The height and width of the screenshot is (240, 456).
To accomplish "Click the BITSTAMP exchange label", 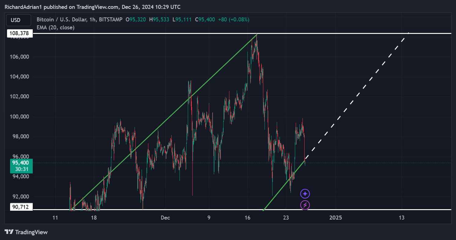I will click(110, 20).
